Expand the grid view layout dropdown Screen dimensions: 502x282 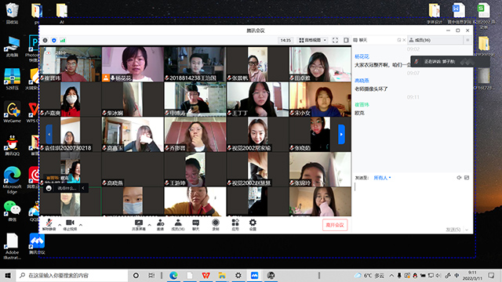pyautogui.click(x=312, y=40)
